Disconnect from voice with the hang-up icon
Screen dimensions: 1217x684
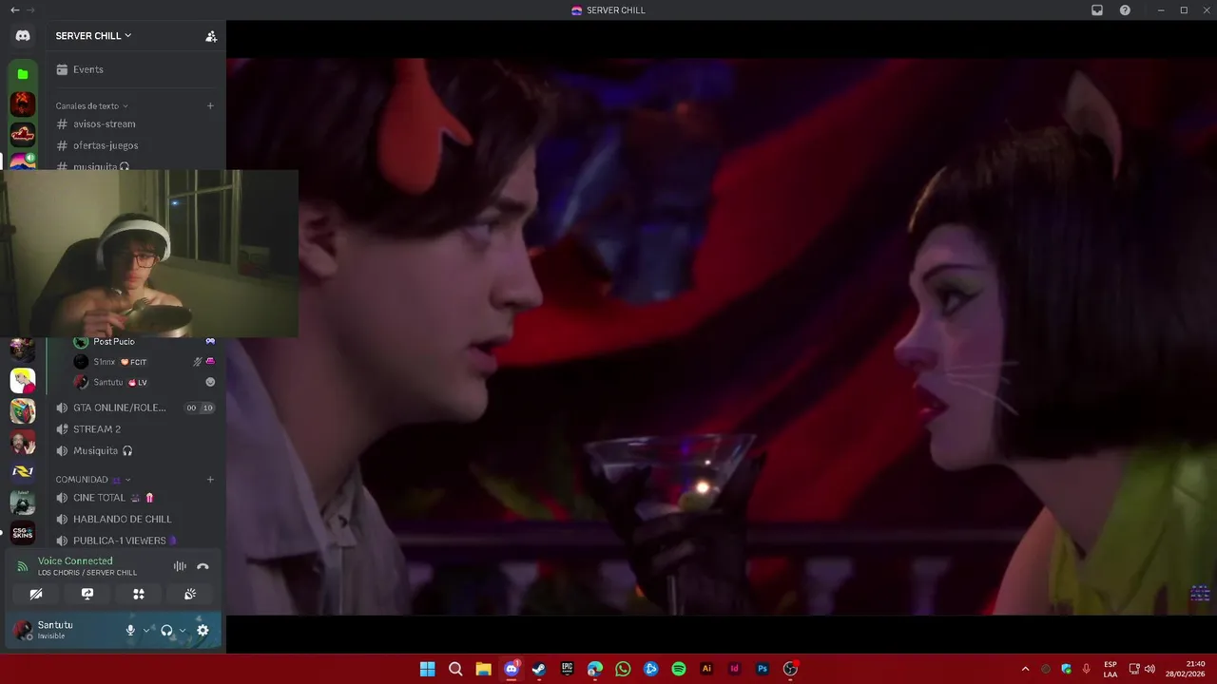pos(203,566)
